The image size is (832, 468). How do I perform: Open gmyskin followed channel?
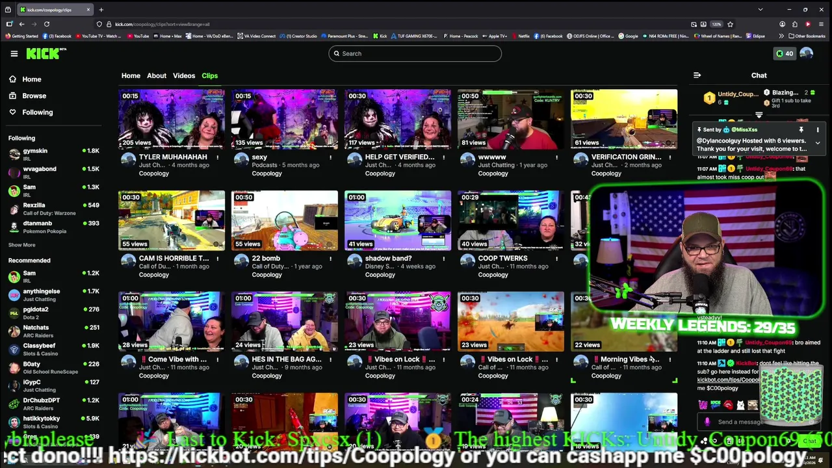[53, 155]
